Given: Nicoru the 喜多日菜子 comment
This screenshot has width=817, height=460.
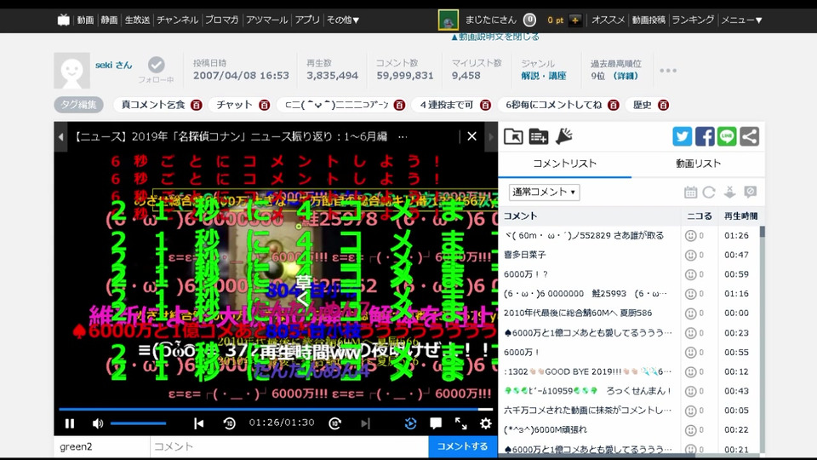Looking at the screenshot, I should click(690, 255).
